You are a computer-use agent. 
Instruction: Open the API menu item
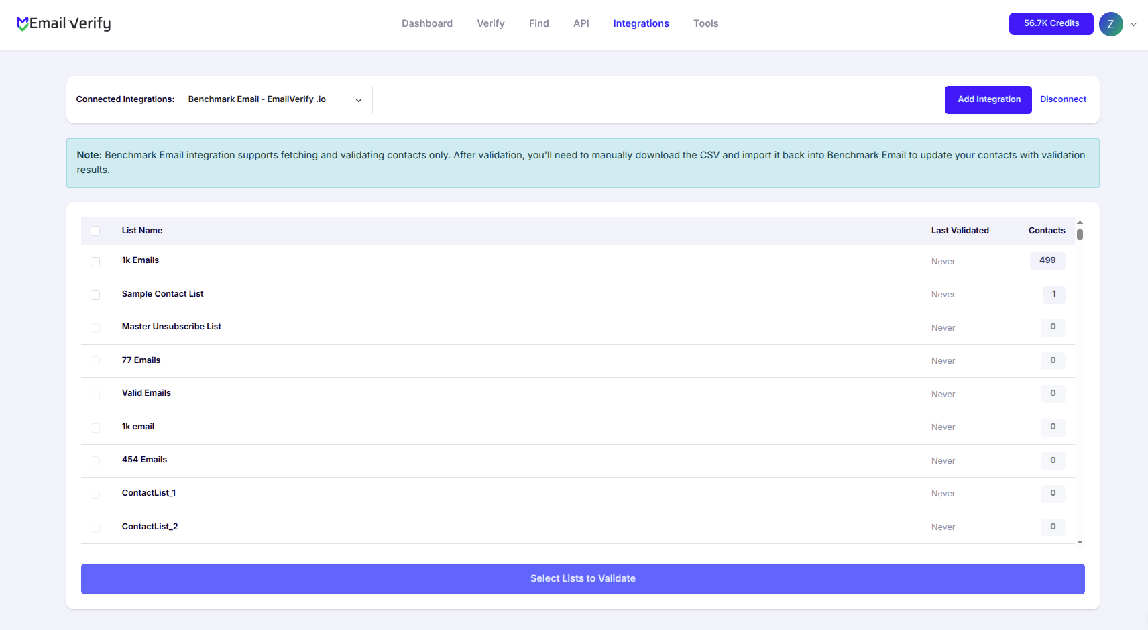[x=581, y=23]
